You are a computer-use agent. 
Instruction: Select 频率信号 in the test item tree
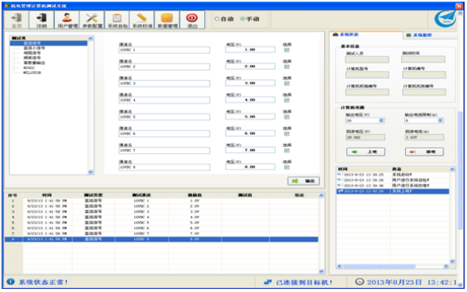32,58
